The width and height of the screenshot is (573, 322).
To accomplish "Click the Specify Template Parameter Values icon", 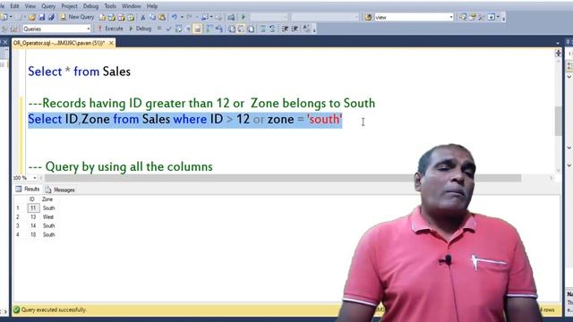I will pos(306,29).
